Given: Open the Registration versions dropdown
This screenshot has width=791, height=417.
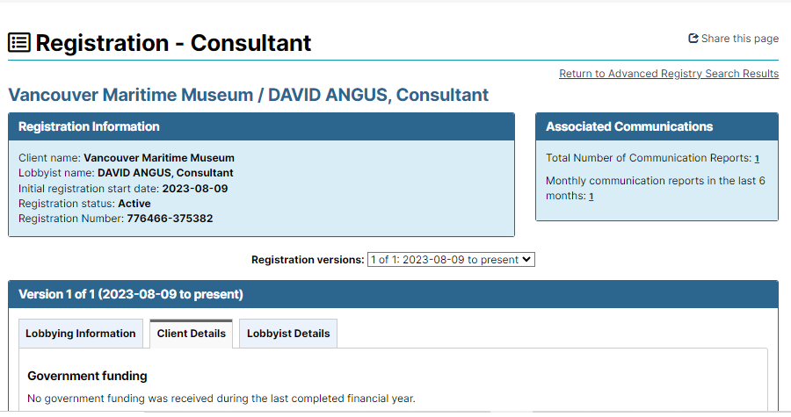Looking at the screenshot, I should (x=451, y=259).
